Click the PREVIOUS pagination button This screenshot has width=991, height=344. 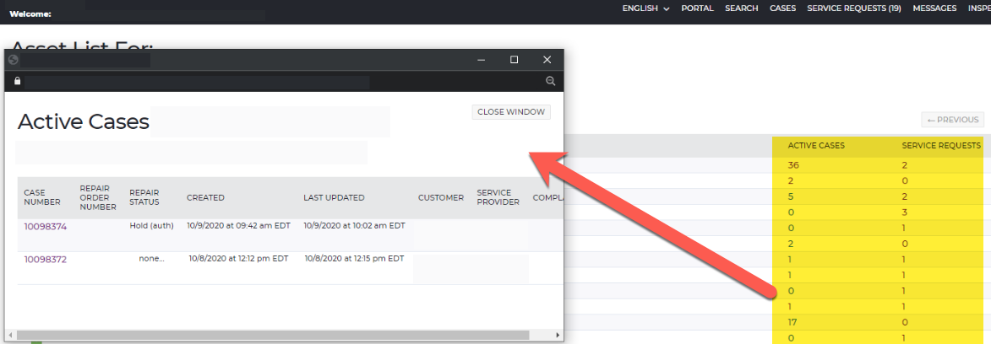point(953,119)
